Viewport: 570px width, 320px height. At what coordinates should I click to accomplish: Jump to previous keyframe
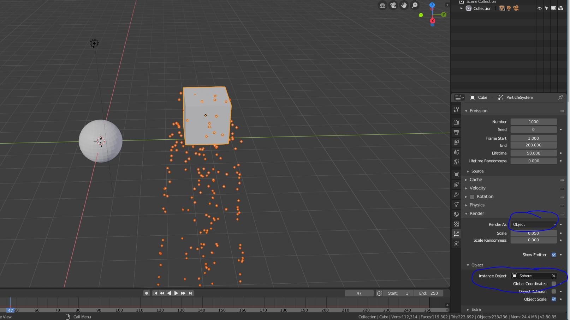[x=162, y=293]
